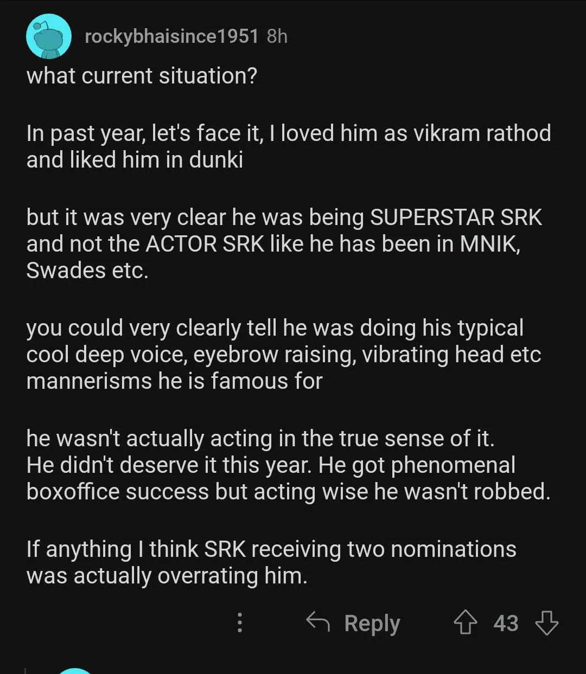The height and width of the screenshot is (674, 586).
Task: Open the rockybhaisince1951 username profile link
Action: pos(171,36)
